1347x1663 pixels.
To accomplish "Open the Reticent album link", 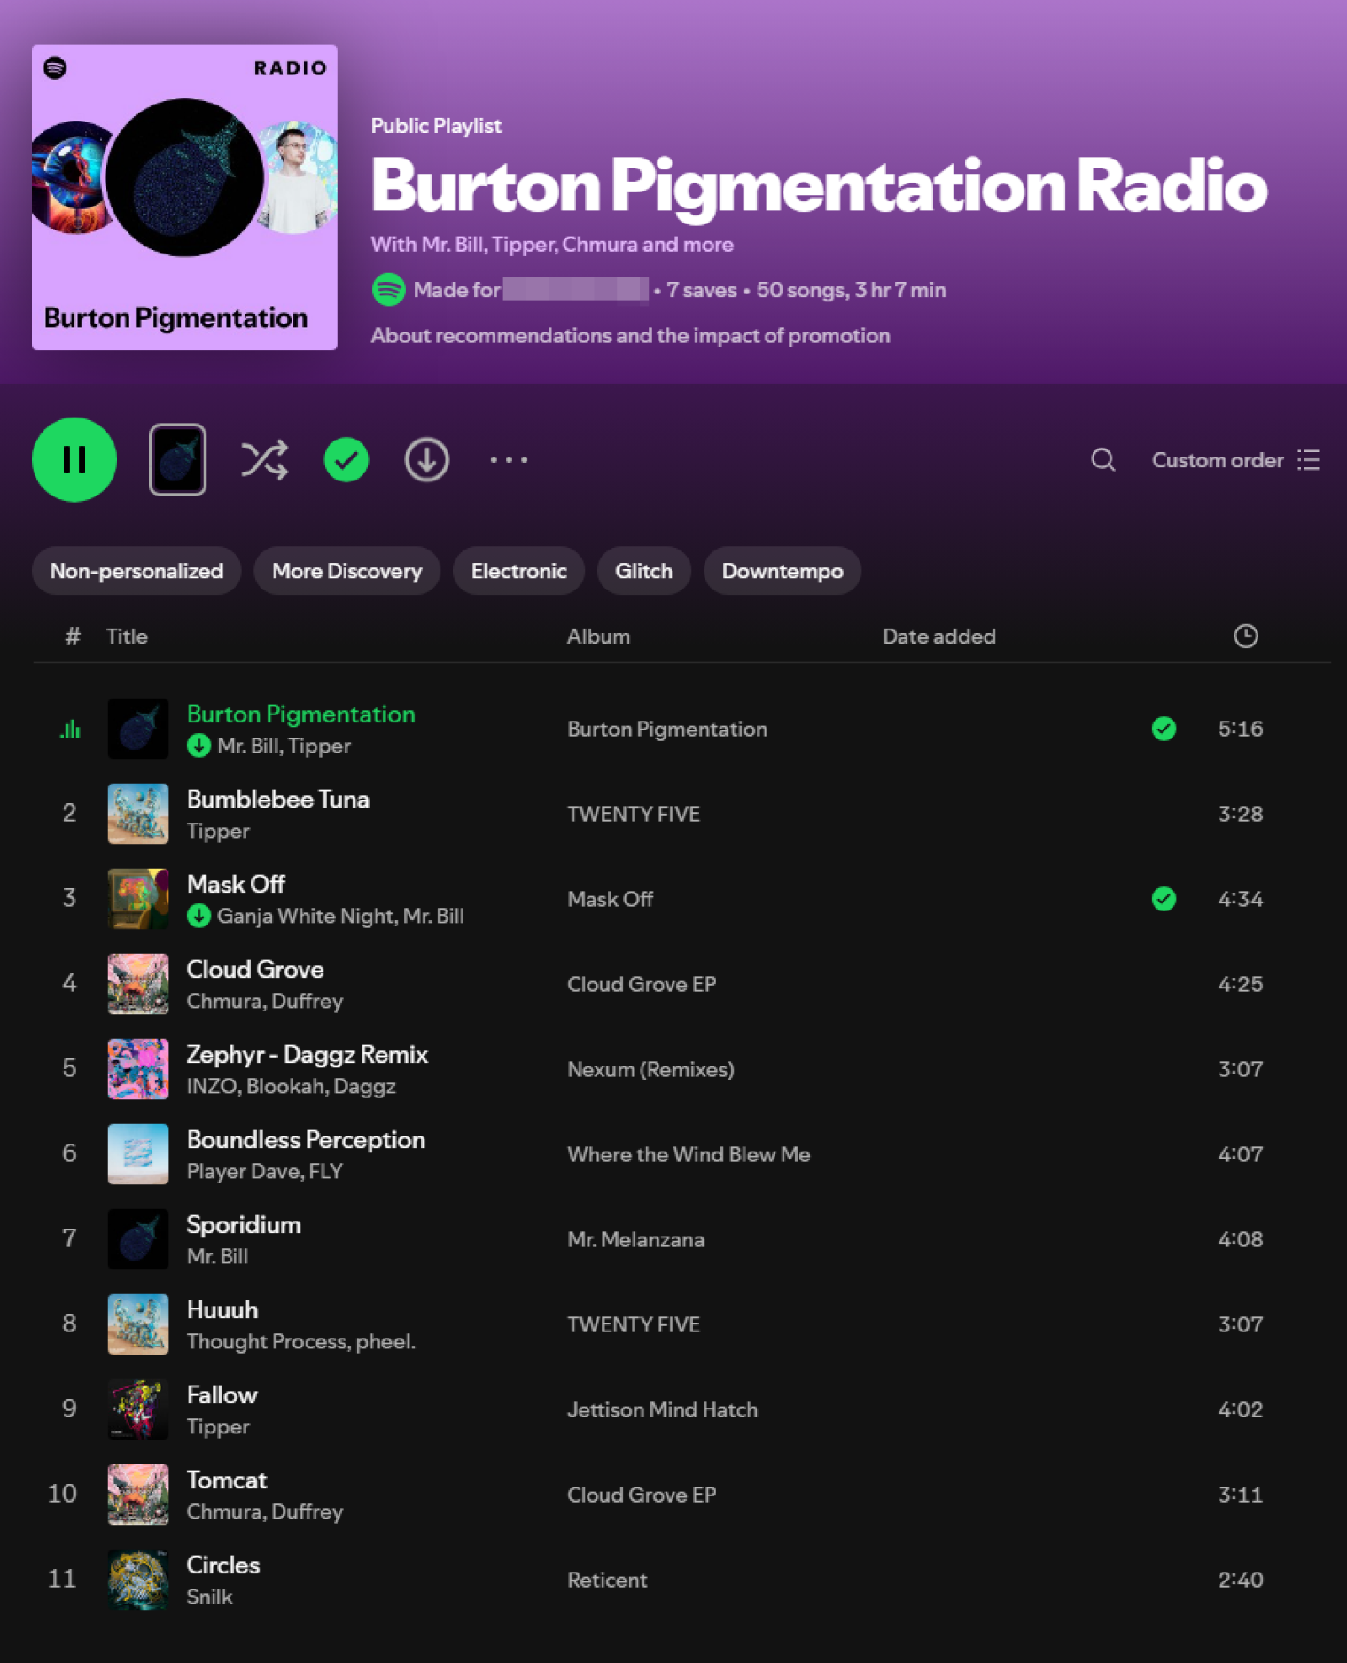I will tap(607, 1580).
